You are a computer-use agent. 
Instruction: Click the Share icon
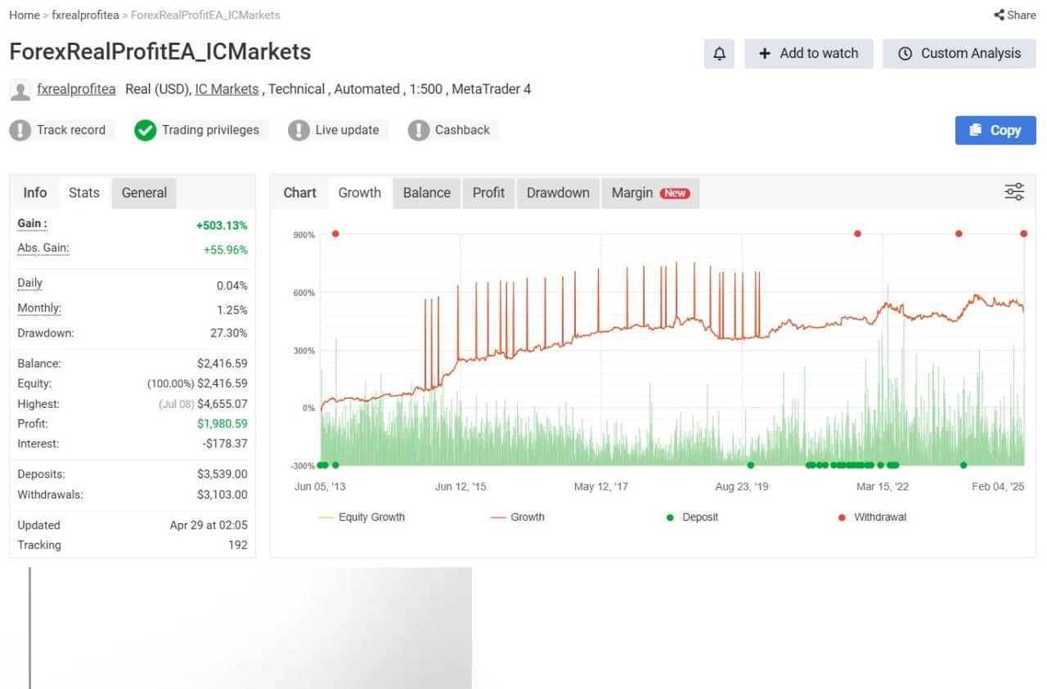point(999,15)
